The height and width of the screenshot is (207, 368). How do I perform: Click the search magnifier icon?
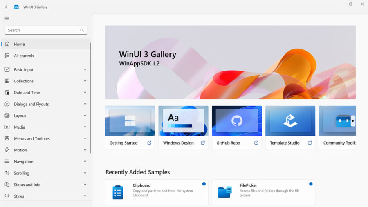(82, 30)
